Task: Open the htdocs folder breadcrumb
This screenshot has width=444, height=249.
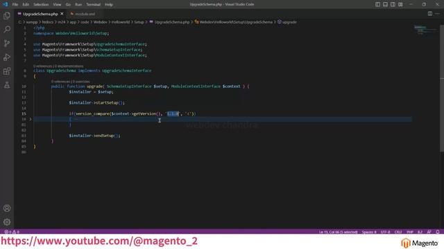Action: tap(48, 21)
